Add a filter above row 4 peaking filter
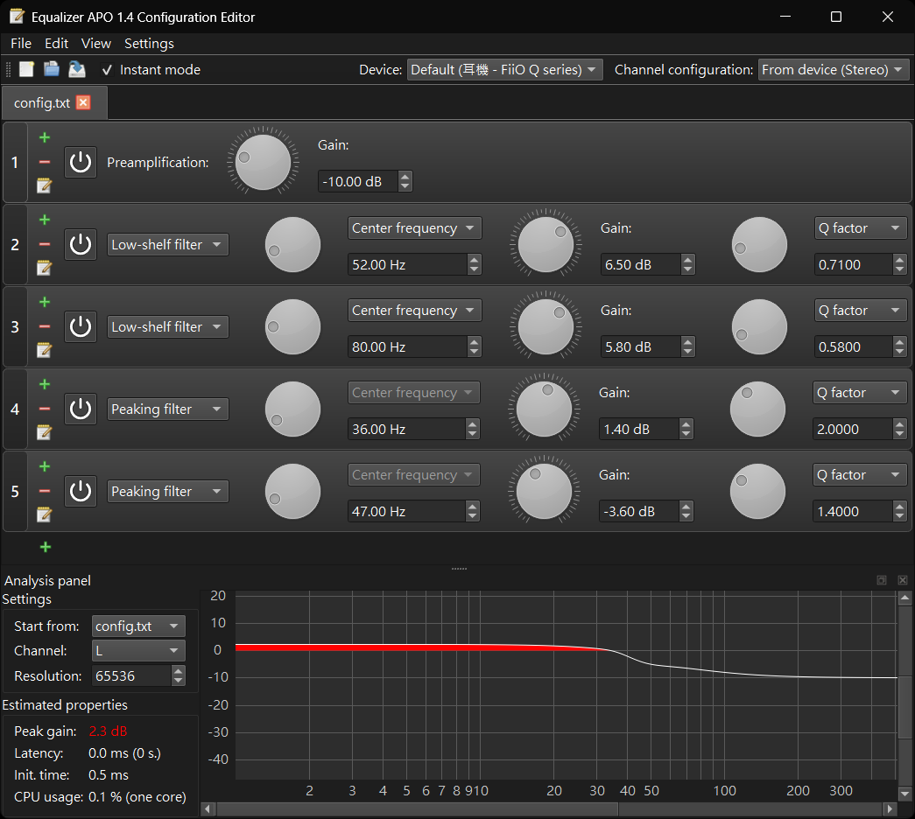Viewport: 915px width, 819px height. [x=45, y=384]
